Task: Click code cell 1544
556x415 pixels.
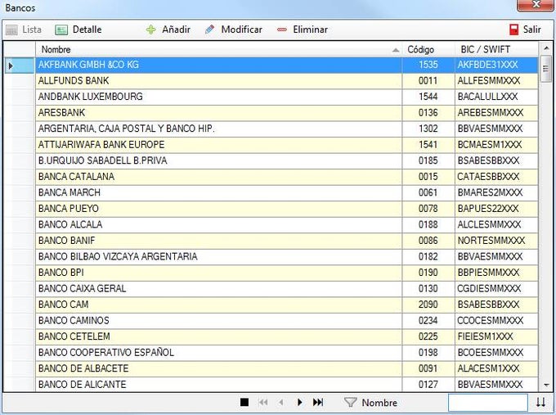Action: click(428, 97)
